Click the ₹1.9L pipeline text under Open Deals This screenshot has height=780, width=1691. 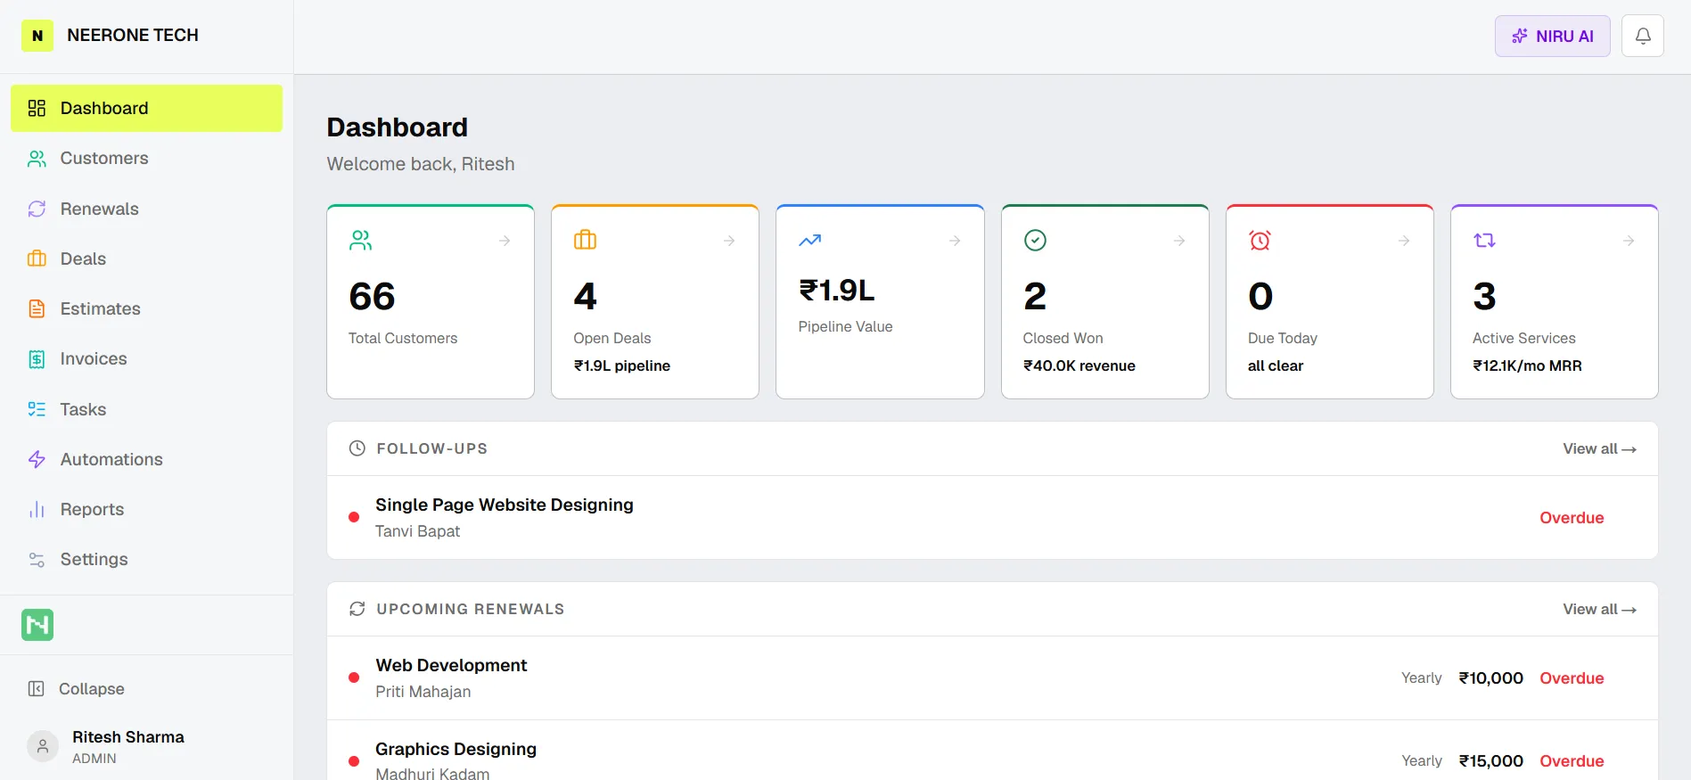[x=622, y=365]
